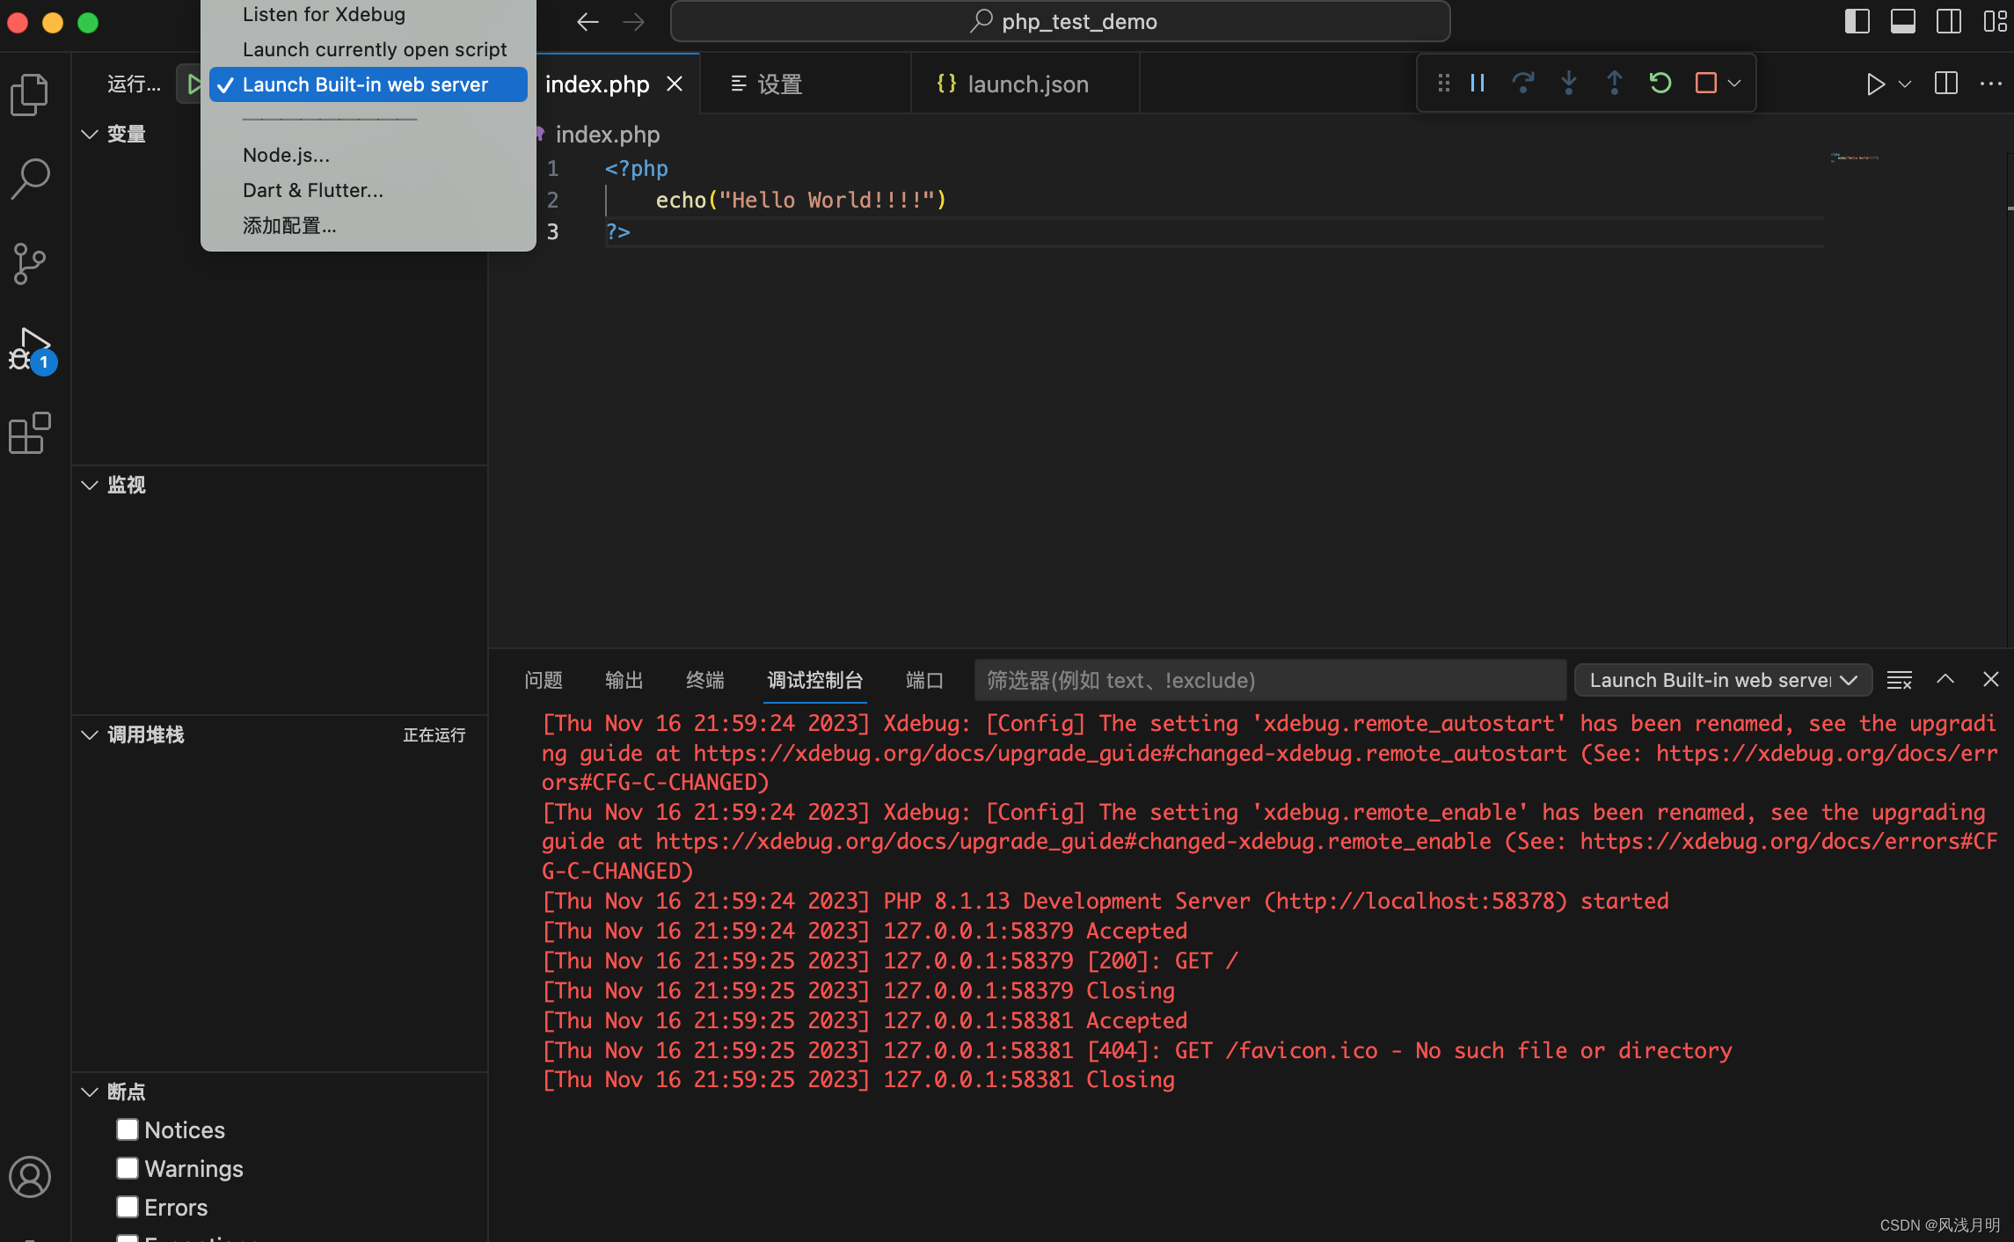Switch to the 终端 terminal tab
This screenshot has height=1242, width=2014.
pos(704,680)
